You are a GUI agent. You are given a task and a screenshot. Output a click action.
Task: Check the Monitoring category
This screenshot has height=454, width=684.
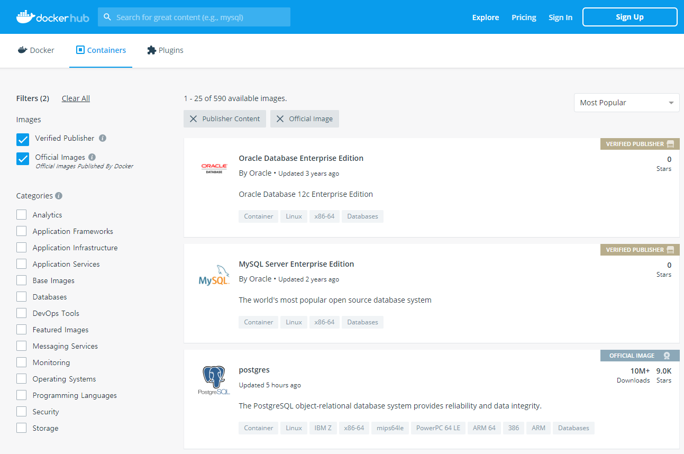(x=21, y=362)
